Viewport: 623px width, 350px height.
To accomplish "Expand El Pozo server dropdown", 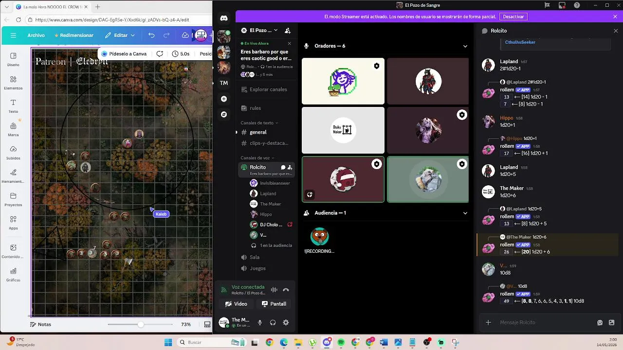I will 275,30.
